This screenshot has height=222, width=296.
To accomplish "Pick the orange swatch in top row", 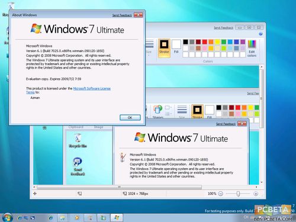I will [x=211, y=42].
